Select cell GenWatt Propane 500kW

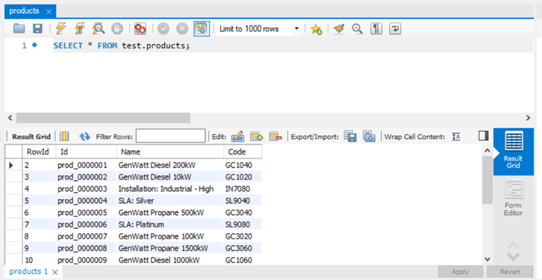[x=170, y=212]
